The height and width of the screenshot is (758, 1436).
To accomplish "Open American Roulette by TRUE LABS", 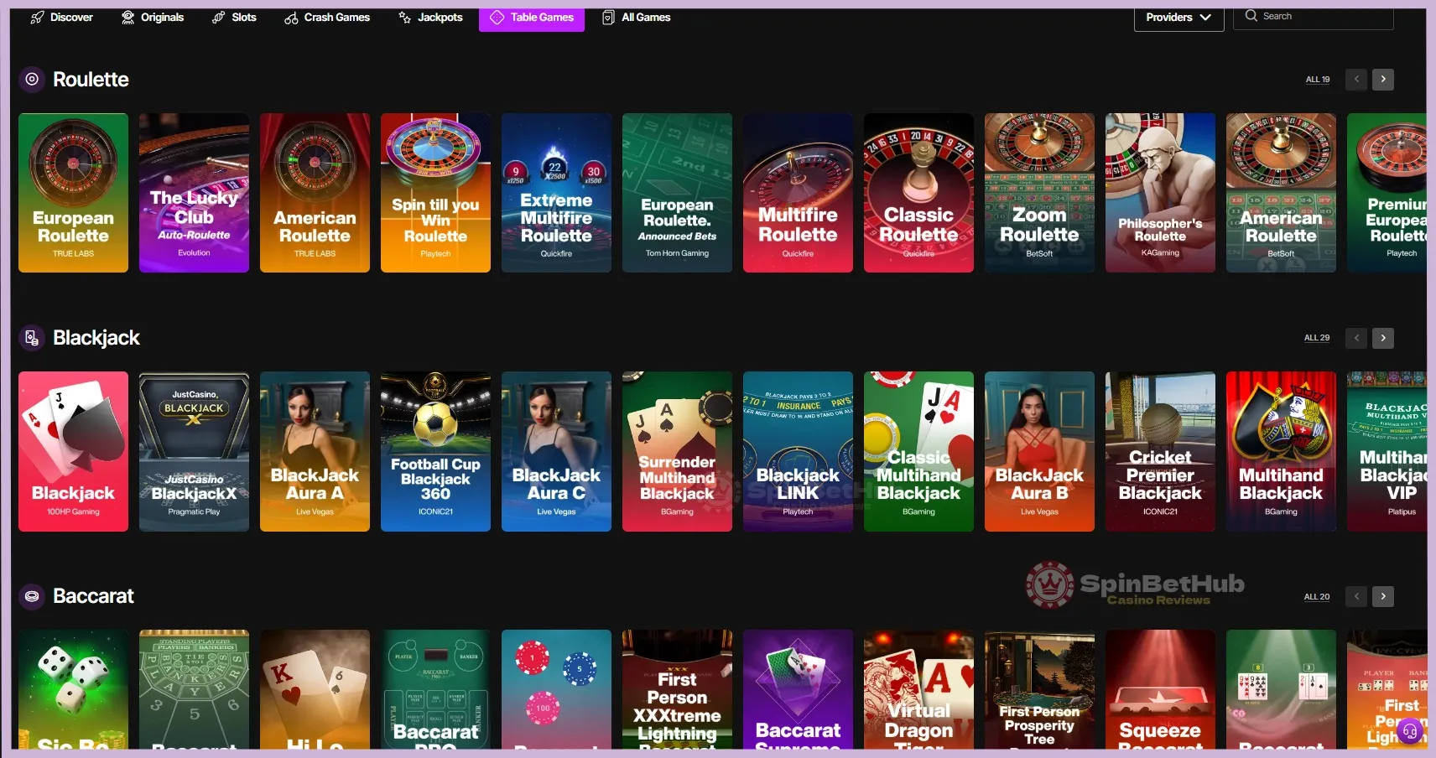I will [x=315, y=193].
